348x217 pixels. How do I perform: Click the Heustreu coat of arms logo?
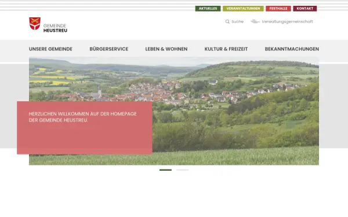click(35, 24)
